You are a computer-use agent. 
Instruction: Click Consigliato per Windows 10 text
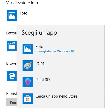[x=55, y=51]
